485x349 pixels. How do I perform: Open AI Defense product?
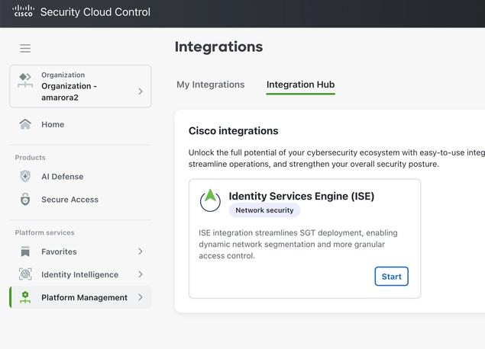pos(80,176)
